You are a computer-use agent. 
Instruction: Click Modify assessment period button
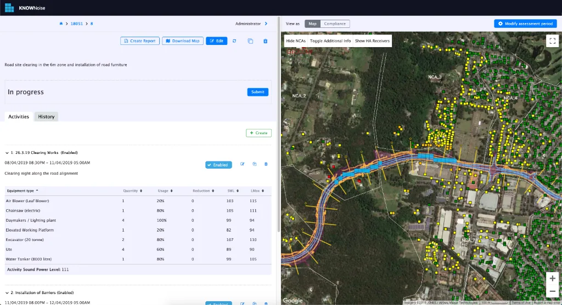[525, 24]
